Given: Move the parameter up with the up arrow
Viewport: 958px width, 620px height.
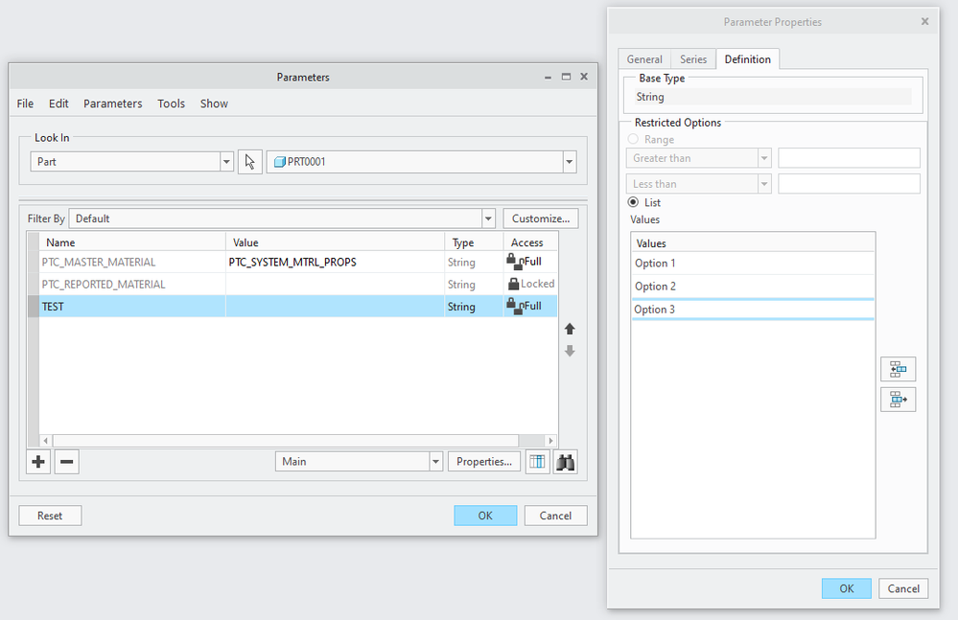Looking at the screenshot, I should (x=570, y=329).
